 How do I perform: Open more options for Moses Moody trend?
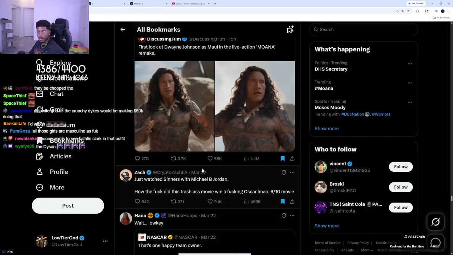[410, 102]
